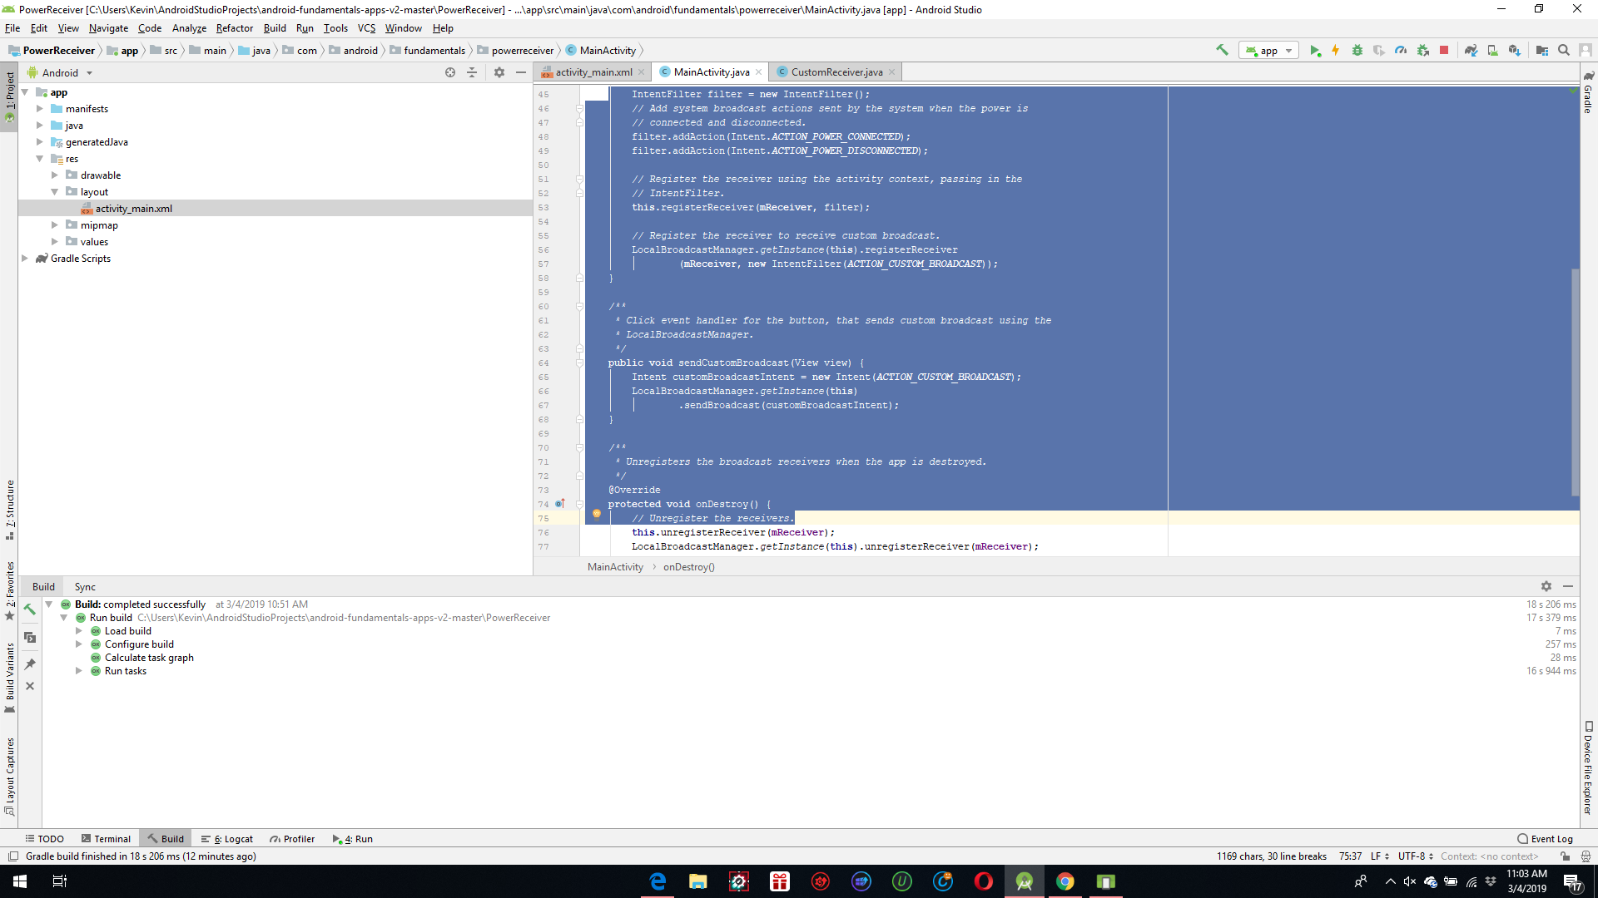Open SDK Manager icon
Viewport: 1598px width, 898px height.
pos(1515,51)
